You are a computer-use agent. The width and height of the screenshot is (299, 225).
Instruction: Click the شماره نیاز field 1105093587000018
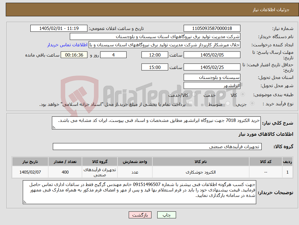[212, 28]
